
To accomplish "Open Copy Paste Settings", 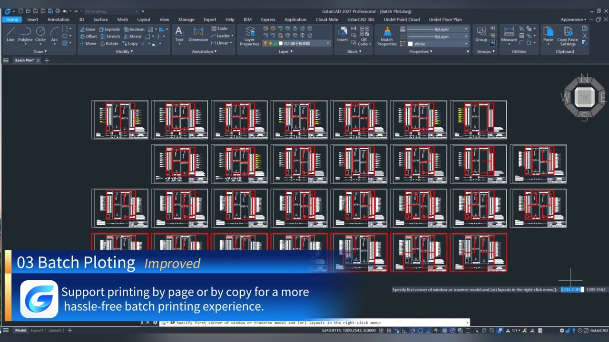I will pos(568,36).
